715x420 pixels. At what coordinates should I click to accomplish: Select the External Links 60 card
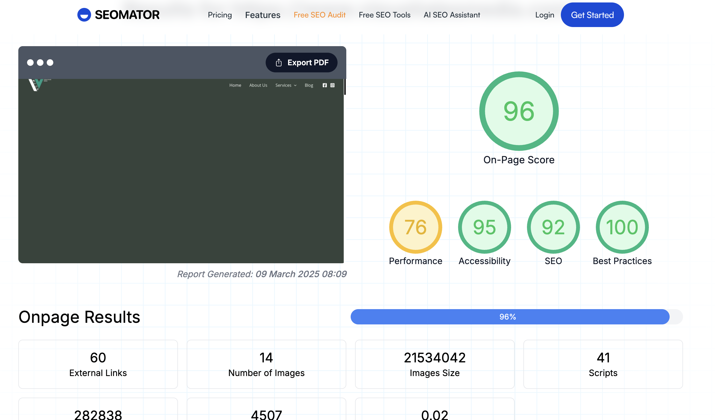98,364
